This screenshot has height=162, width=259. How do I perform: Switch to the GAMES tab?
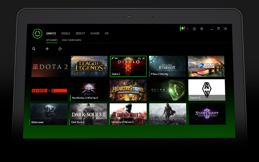coord(51,33)
